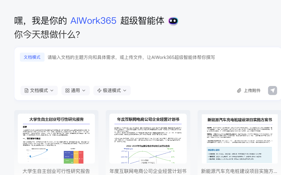Click the blue 文档模式 tag in prompt box
Image resolution: width=281 pixels, height=175 pixels.
click(x=32, y=57)
